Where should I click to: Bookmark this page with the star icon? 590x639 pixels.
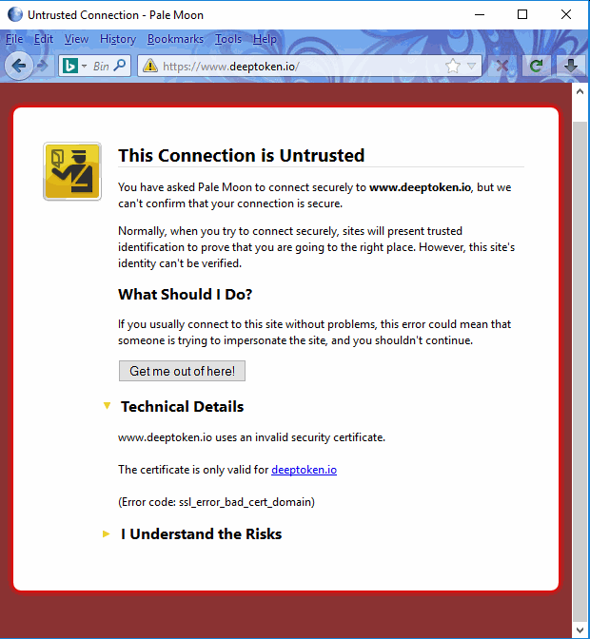(x=453, y=66)
